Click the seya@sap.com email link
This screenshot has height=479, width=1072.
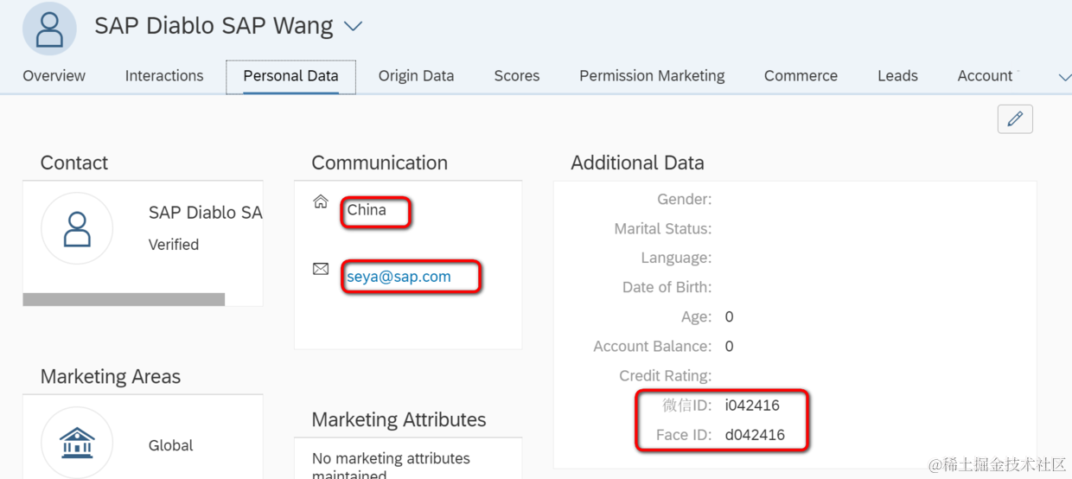point(399,278)
